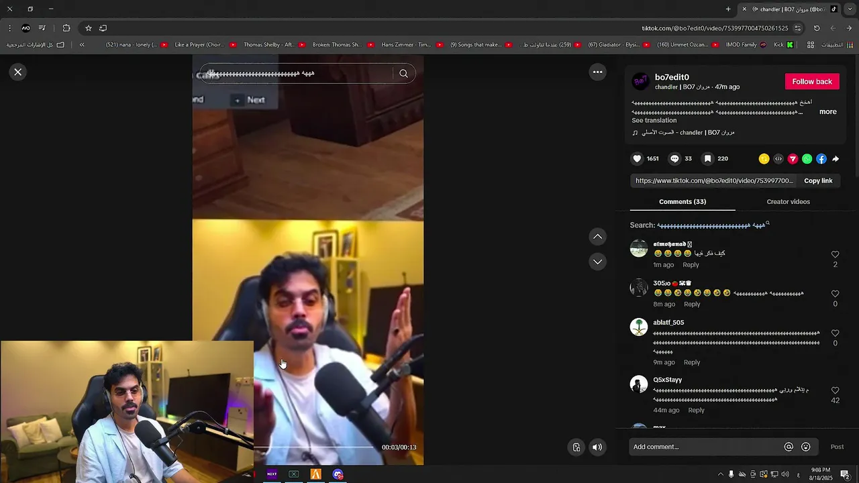
Task: Mute the video with speaker icon
Action: click(597, 447)
